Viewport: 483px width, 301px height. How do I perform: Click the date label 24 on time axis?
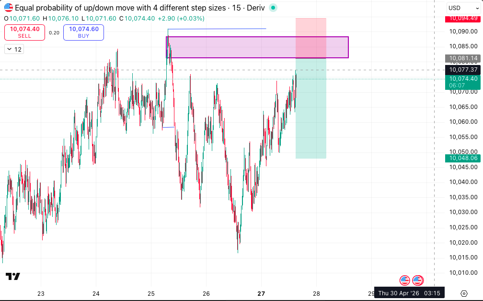[x=96, y=294]
